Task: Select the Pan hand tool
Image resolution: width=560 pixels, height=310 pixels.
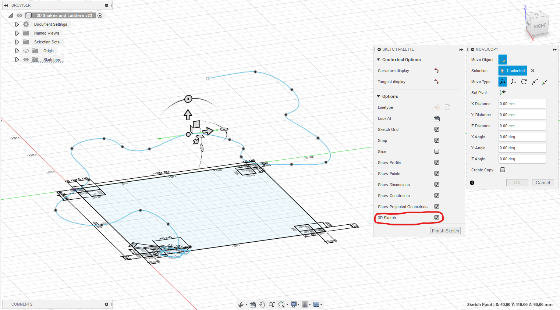Action: [262, 304]
